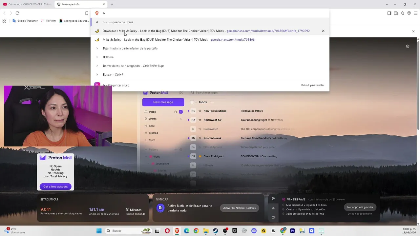Viewport: 420px width, 236px height.
Task: Expand the 'Borrar datos de navegación' suggestion chevron
Action: click(x=97, y=66)
